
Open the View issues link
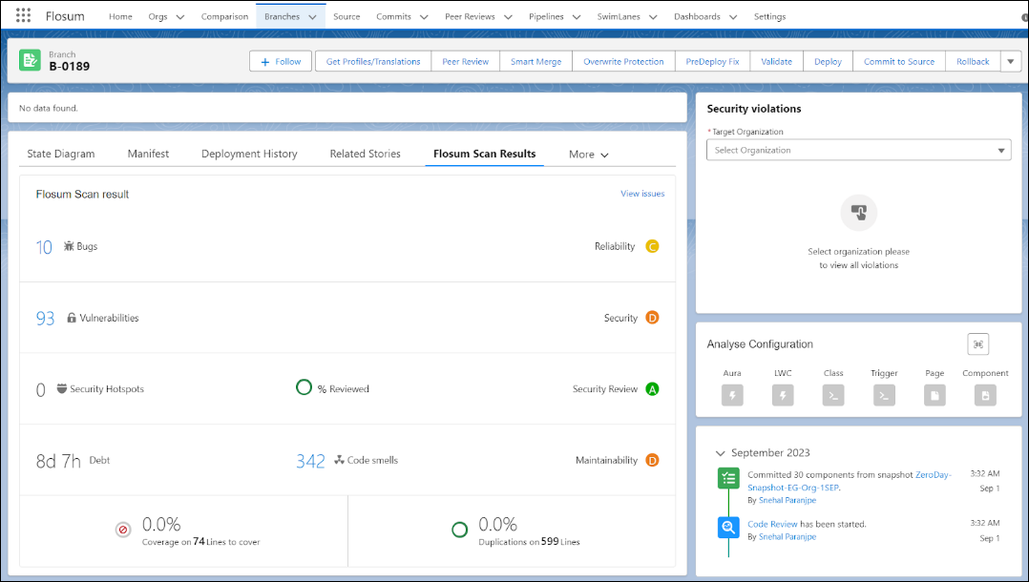tap(642, 194)
